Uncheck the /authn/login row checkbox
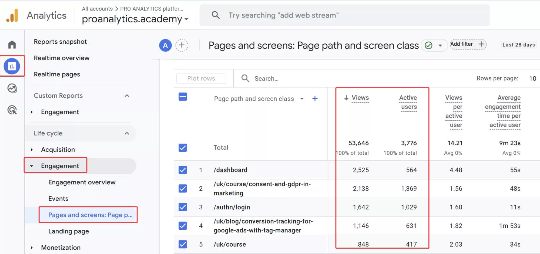Viewport: 540px width, 254px height. 183,207
